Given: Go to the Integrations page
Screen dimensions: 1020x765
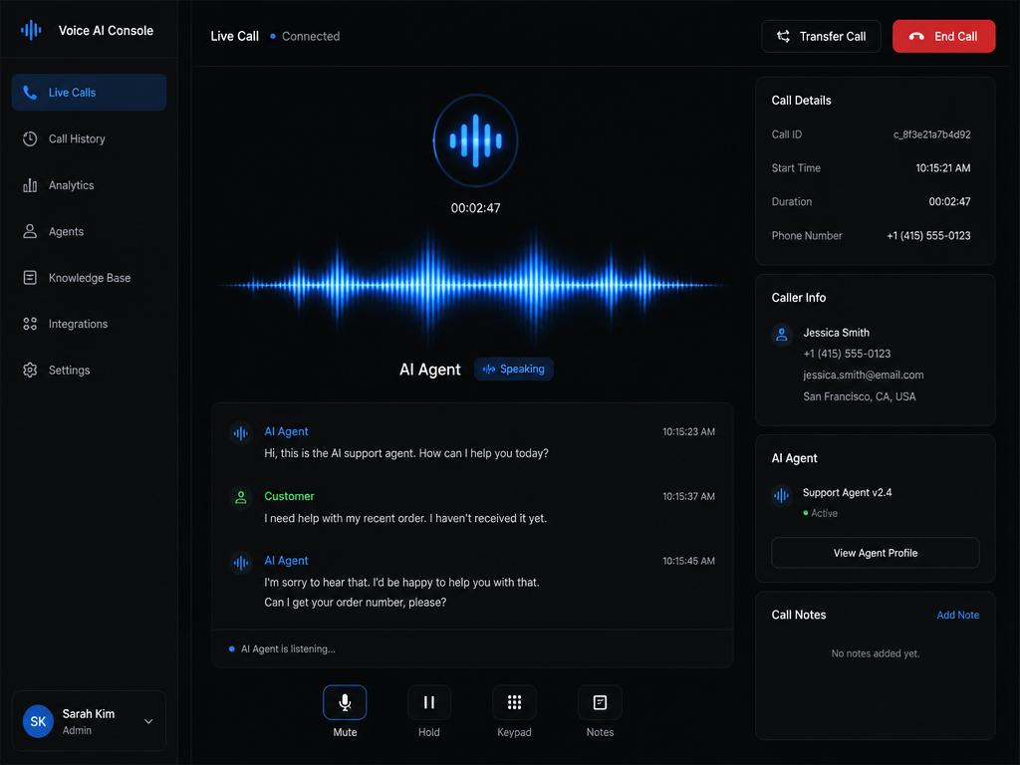Looking at the screenshot, I should pyautogui.click(x=89, y=324).
